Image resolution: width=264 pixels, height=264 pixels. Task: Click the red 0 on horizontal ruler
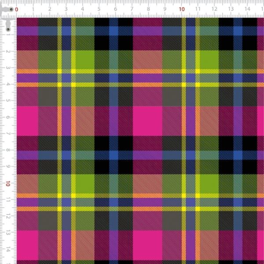pos(17,9)
